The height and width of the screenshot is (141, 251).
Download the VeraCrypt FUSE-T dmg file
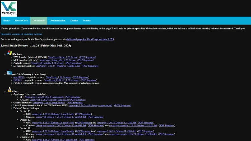61,80
